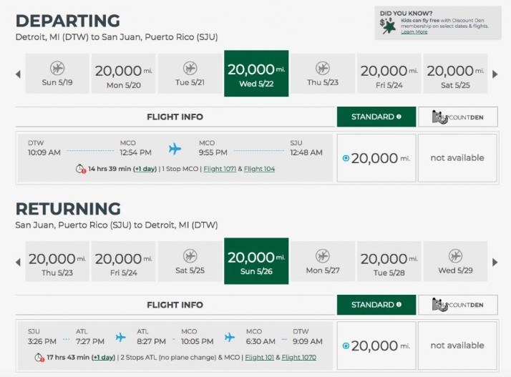Switch to Discount Den tab for returning flights
The height and width of the screenshot is (377, 511).
click(x=459, y=305)
